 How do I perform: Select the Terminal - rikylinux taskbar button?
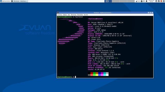coord(19,1)
